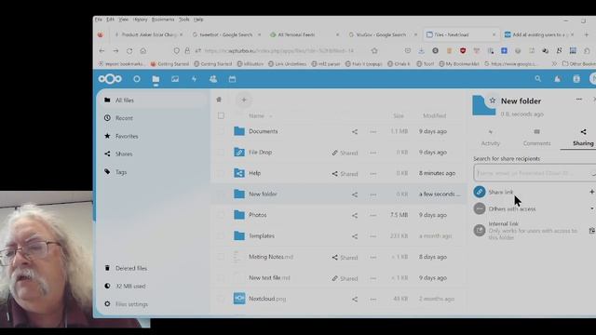Open more actions for Templates row

[372, 236]
